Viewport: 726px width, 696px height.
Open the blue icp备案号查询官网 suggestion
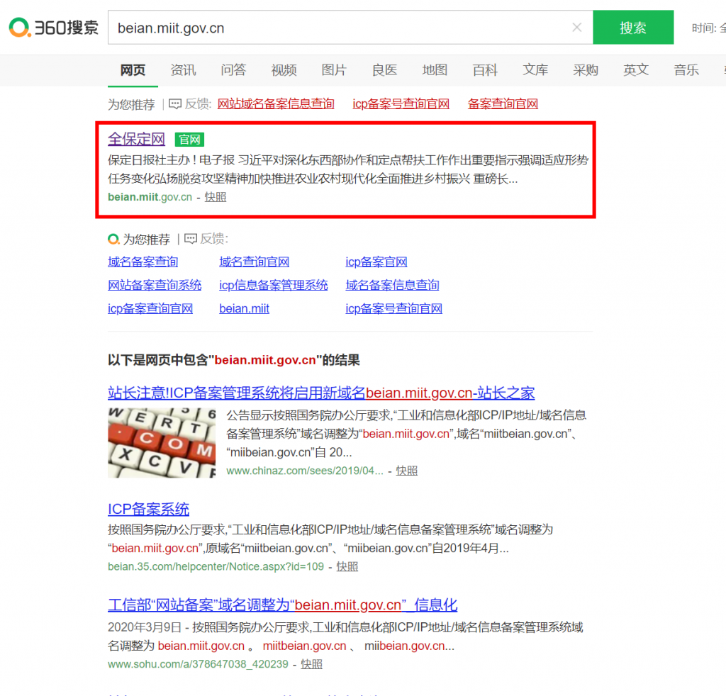click(x=394, y=309)
